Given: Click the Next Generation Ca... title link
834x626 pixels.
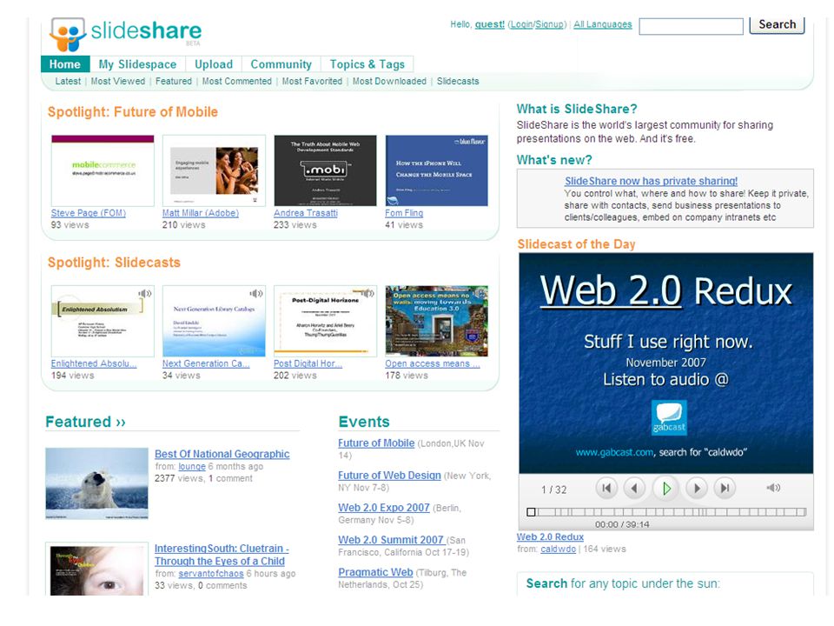Looking at the screenshot, I should pyautogui.click(x=206, y=363).
